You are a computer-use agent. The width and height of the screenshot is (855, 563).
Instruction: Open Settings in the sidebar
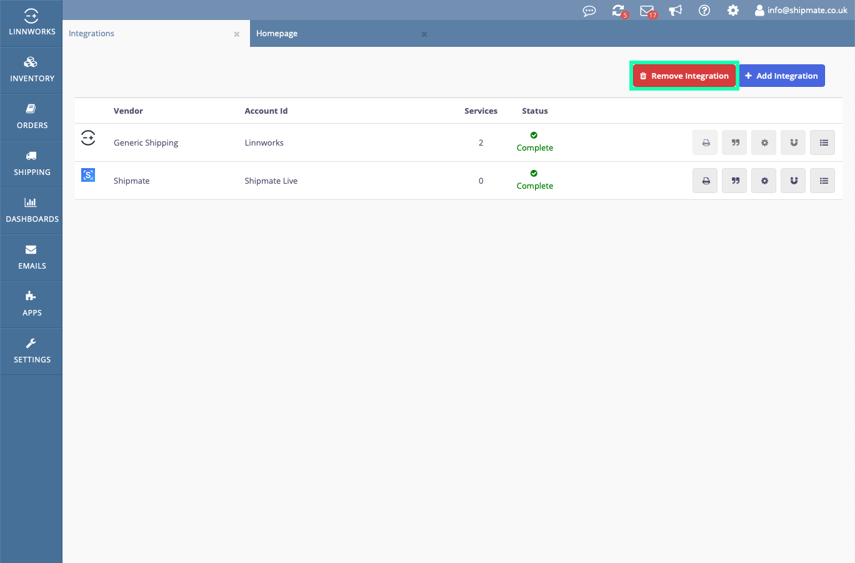point(31,351)
